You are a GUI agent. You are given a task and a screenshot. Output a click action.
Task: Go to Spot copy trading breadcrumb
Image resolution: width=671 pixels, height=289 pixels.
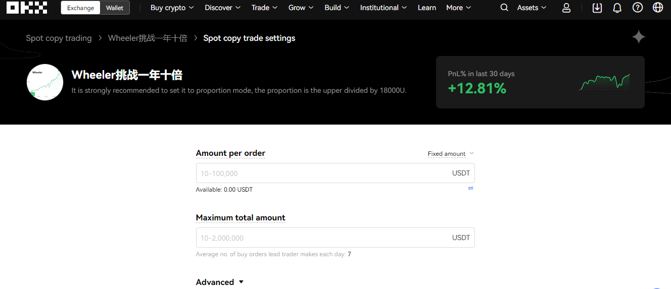(59, 38)
